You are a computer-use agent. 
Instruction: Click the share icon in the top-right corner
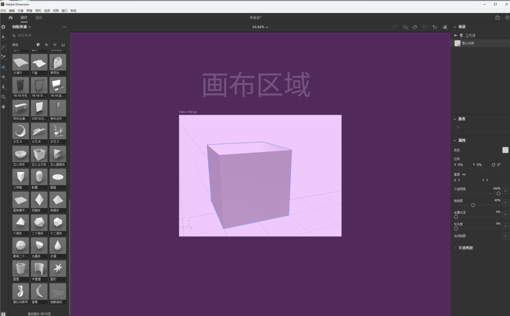click(x=497, y=17)
